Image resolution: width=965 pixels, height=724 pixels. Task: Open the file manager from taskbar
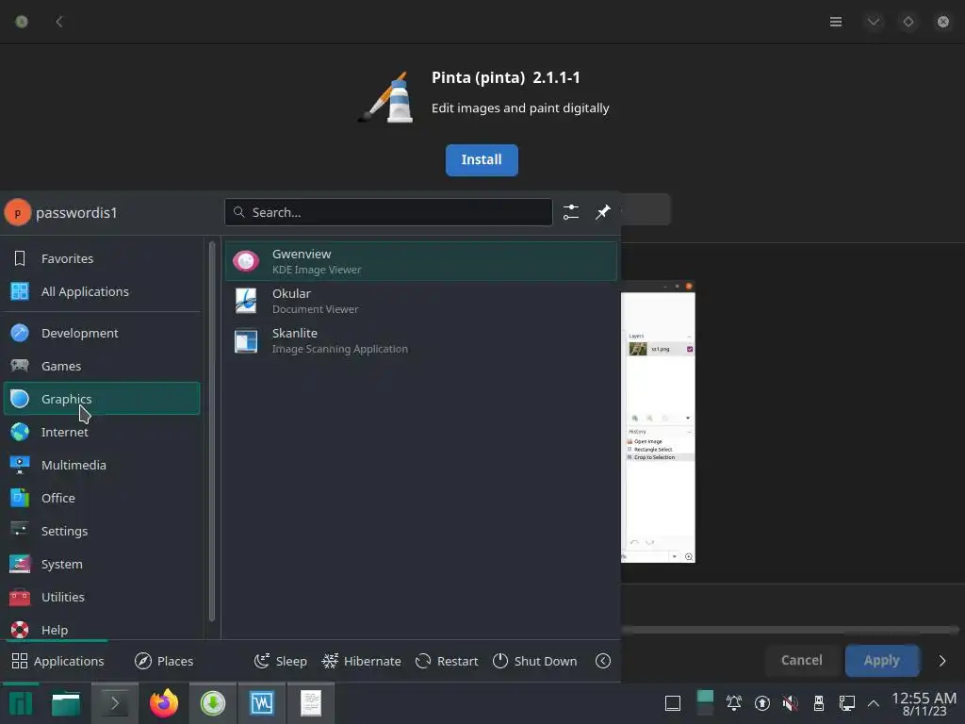(66, 703)
